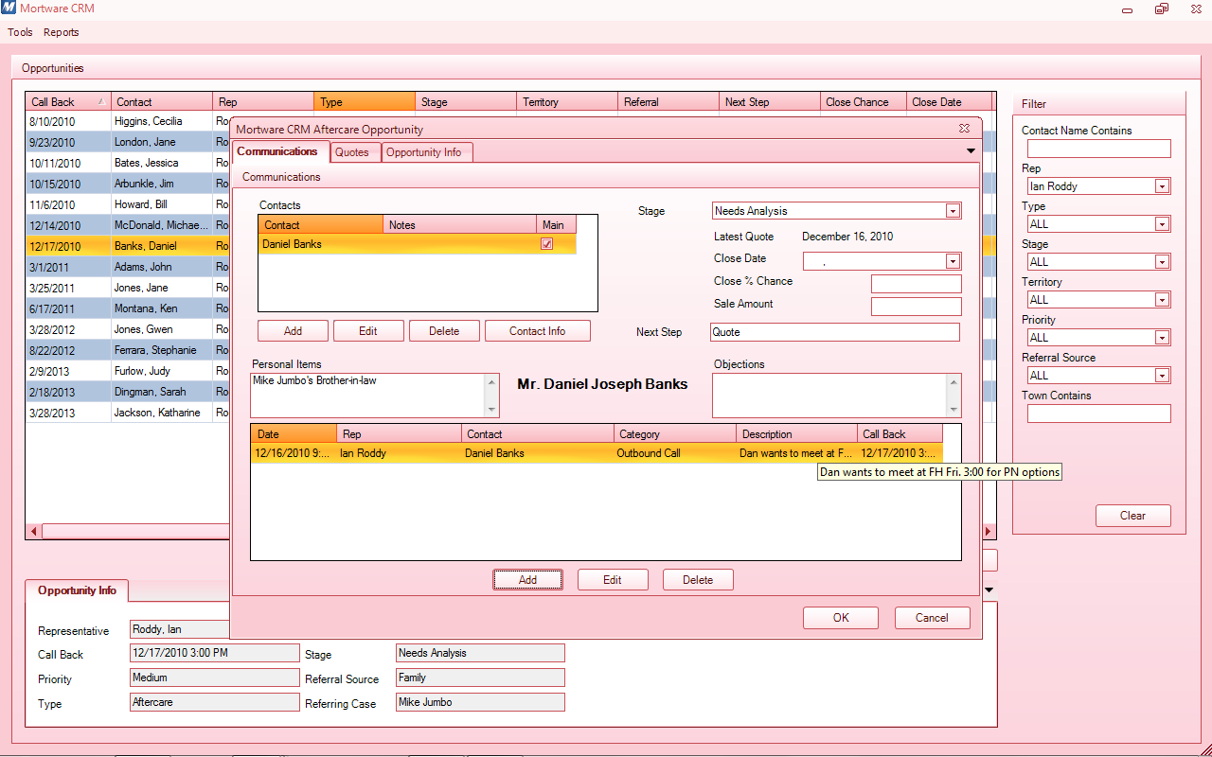Click Edit under the communications log
The width and height of the screenshot is (1212, 757).
pos(613,580)
